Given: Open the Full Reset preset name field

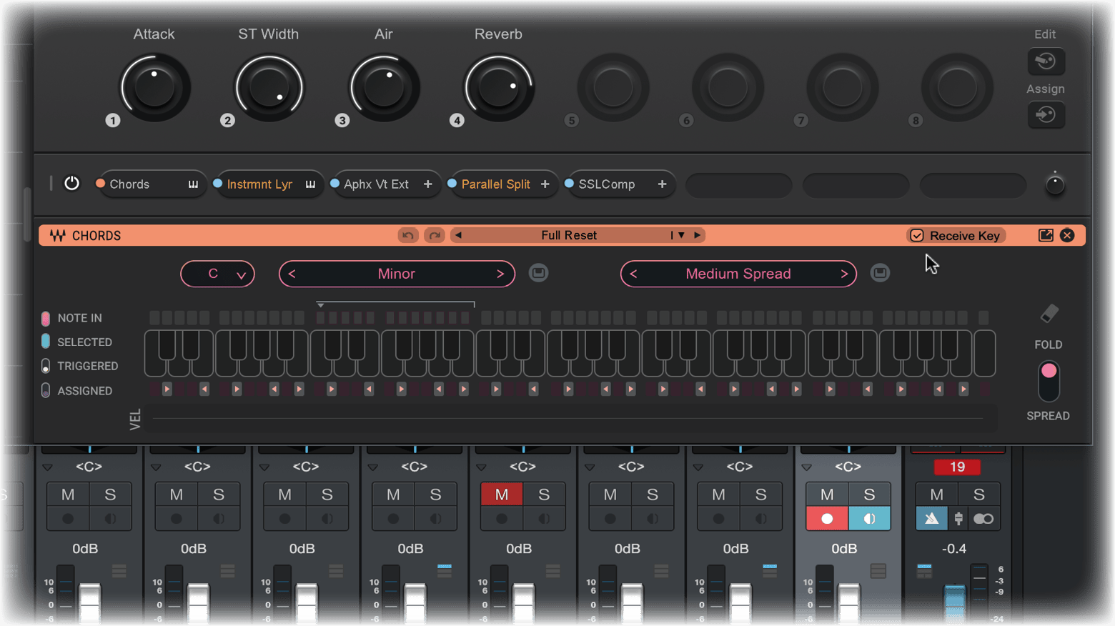Looking at the screenshot, I should 569,235.
